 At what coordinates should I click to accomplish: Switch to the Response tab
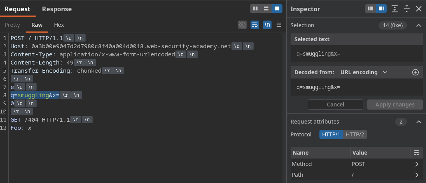[x=57, y=9]
